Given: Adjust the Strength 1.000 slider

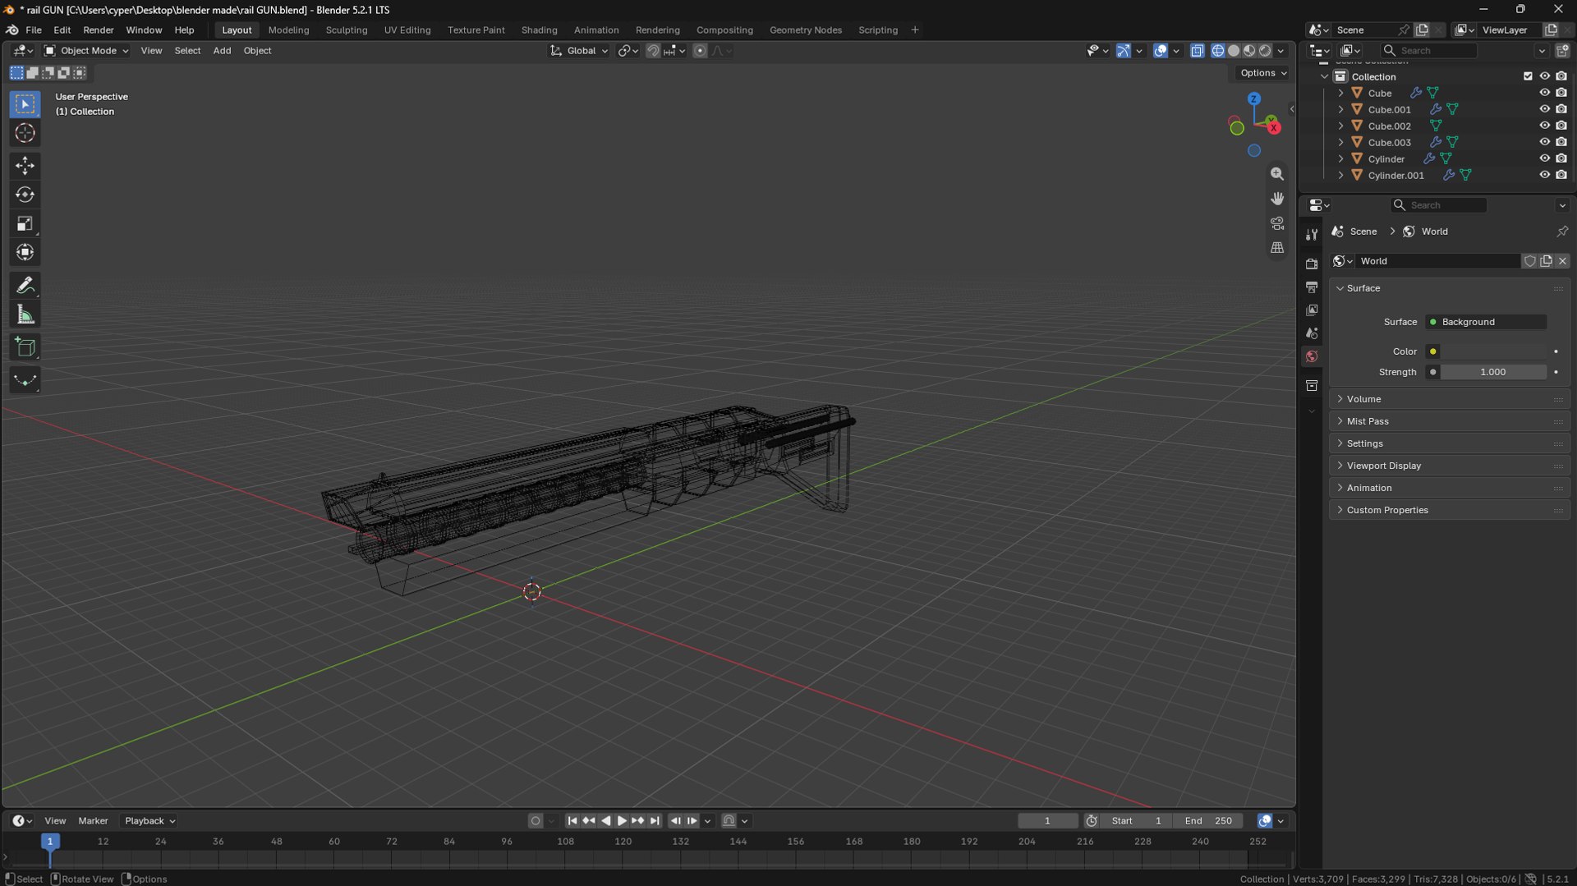Looking at the screenshot, I should [1493, 372].
